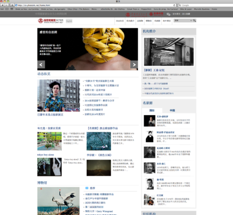Open the 博物馆 item in the navigation menu

pos(149,21)
